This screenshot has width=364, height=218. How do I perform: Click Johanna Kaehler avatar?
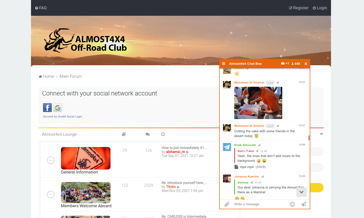point(227,178)
